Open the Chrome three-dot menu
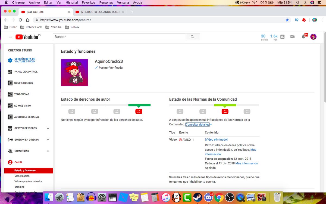 (322, 20)
